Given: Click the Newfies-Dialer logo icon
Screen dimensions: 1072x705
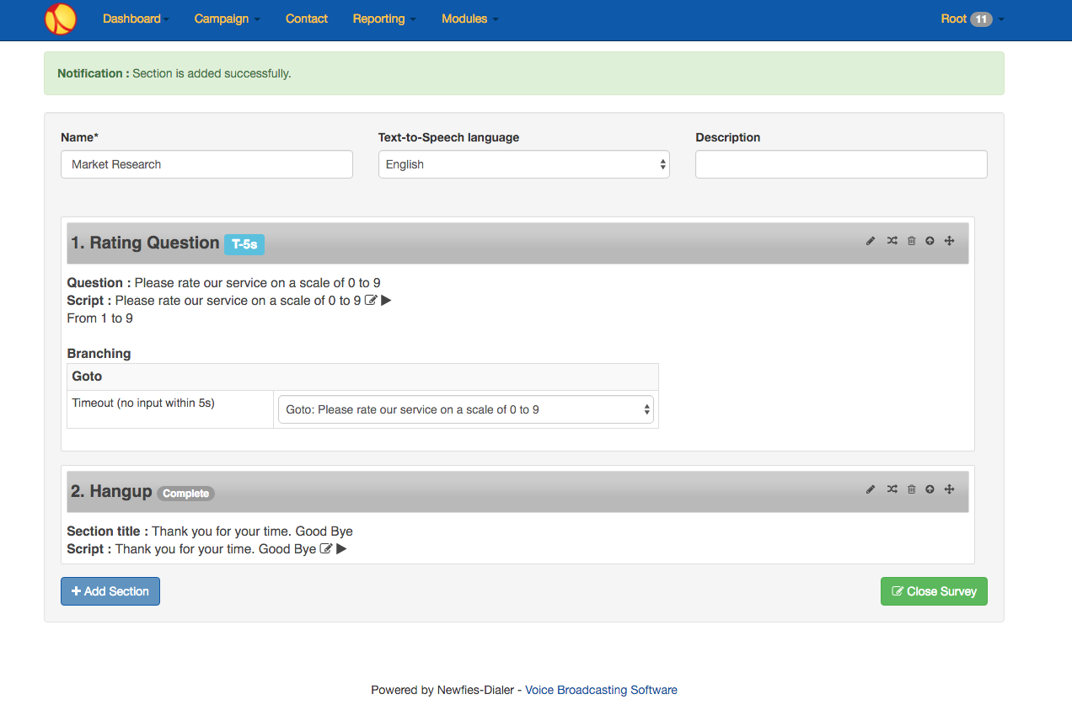Looking at the screenshot, I should coord(61,19).
